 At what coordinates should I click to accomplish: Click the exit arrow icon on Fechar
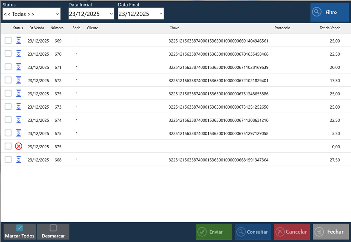coord(319,232)
